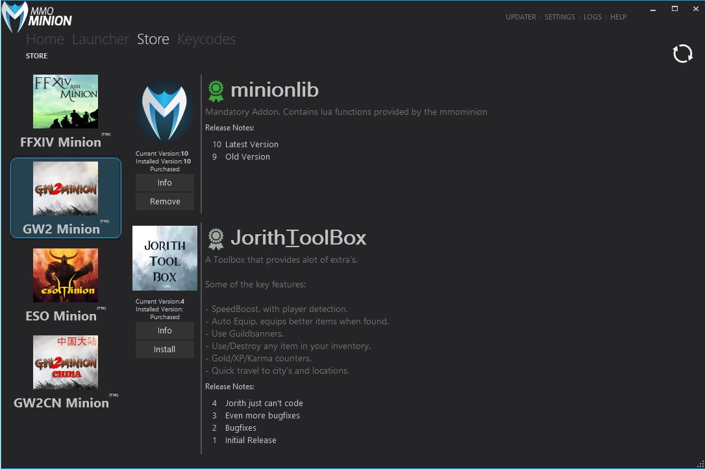Click the gray ribbon badge beside JorithToolBox
This screenshot has width=705, height=469.
point(216,239)
